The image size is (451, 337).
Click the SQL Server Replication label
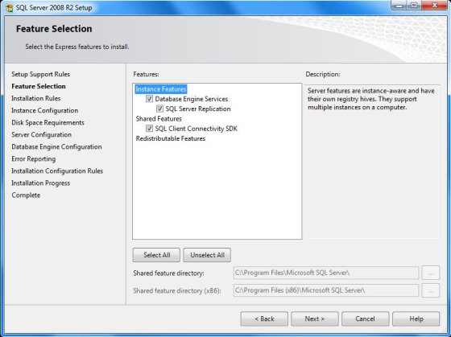tap(198, 109)
